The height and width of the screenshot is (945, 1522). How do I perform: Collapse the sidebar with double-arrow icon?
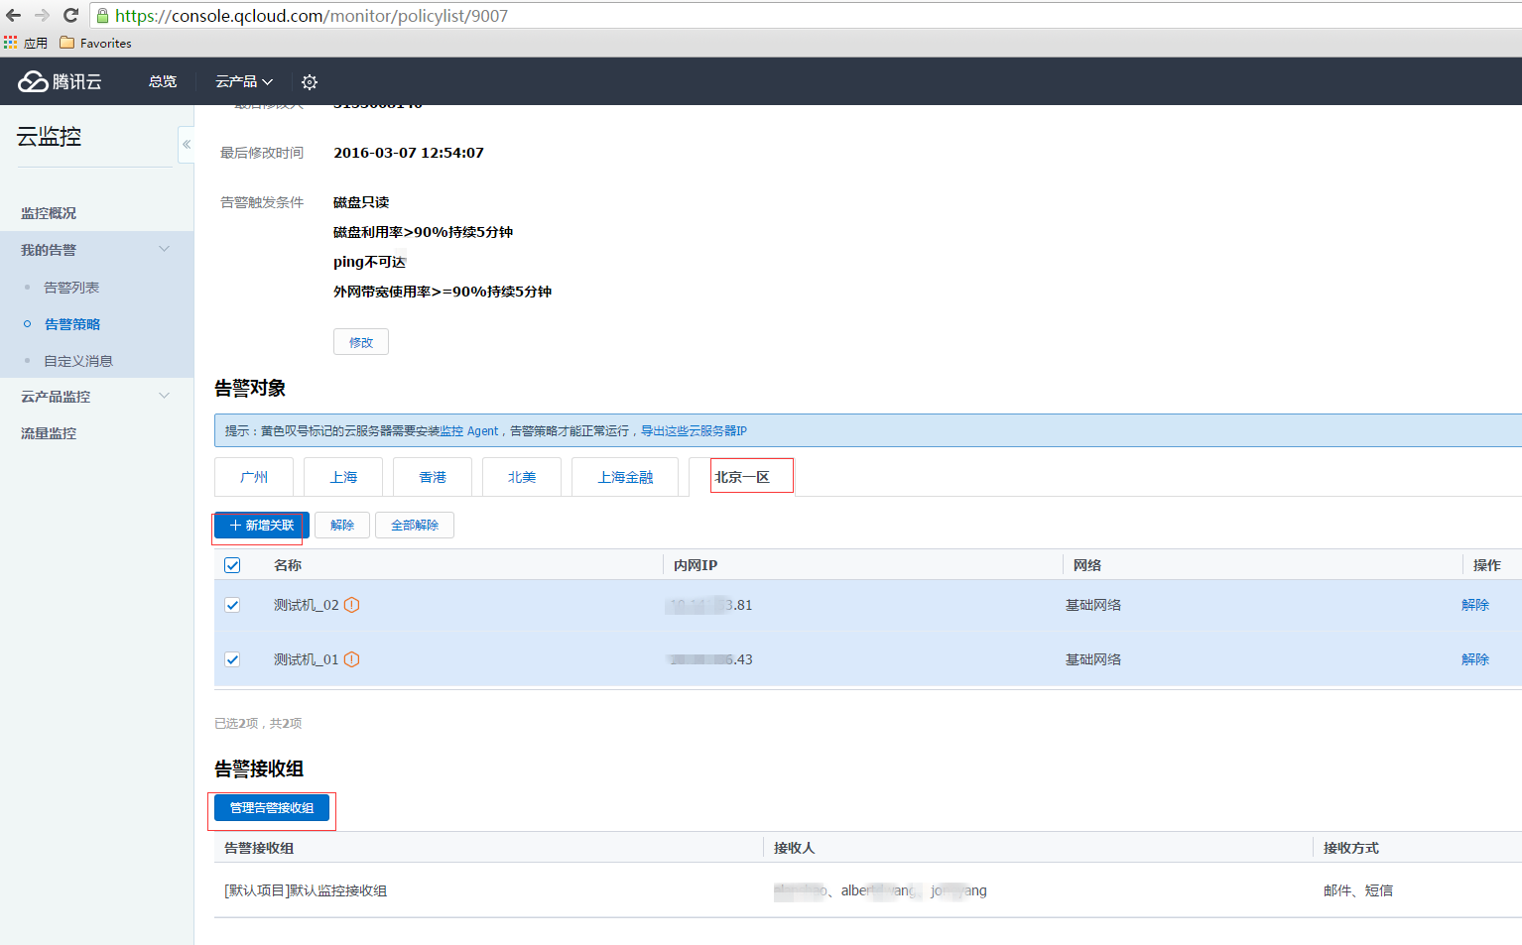(x=187, y=145)
